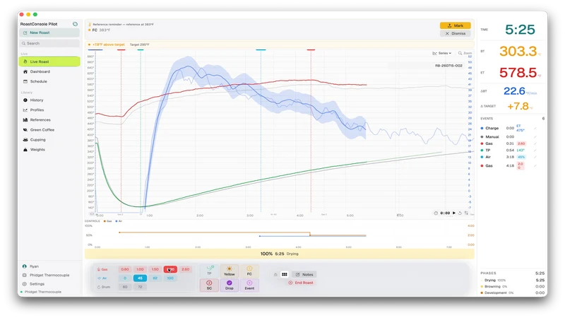
Task: Mark the Drop roast event
Action: point(229,285)
